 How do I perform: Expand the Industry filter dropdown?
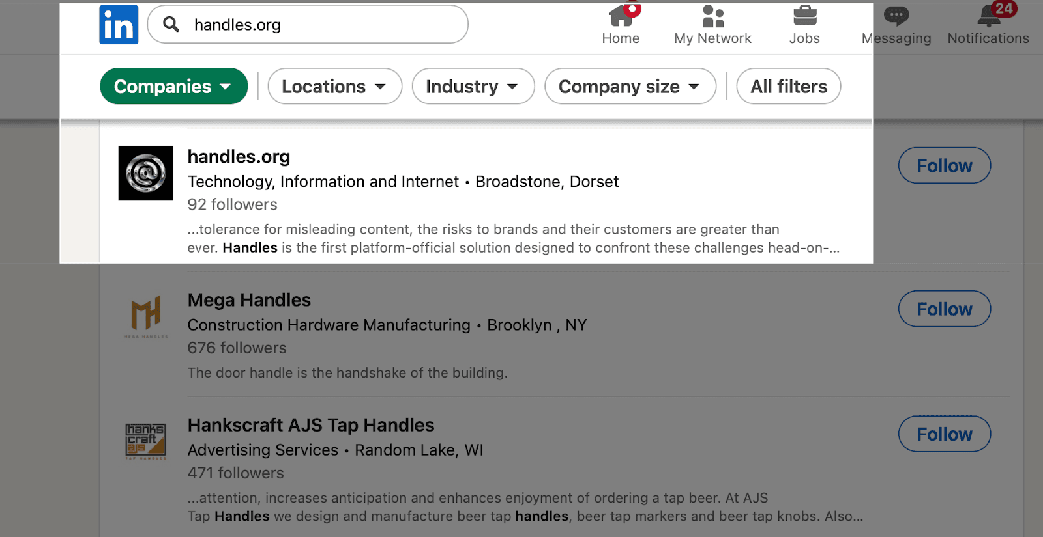pyautogui.click(x=473, y=86)
